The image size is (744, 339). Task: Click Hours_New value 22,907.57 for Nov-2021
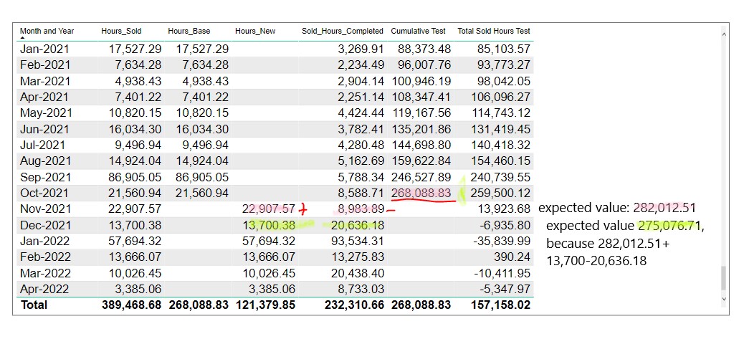pos(269,209)
